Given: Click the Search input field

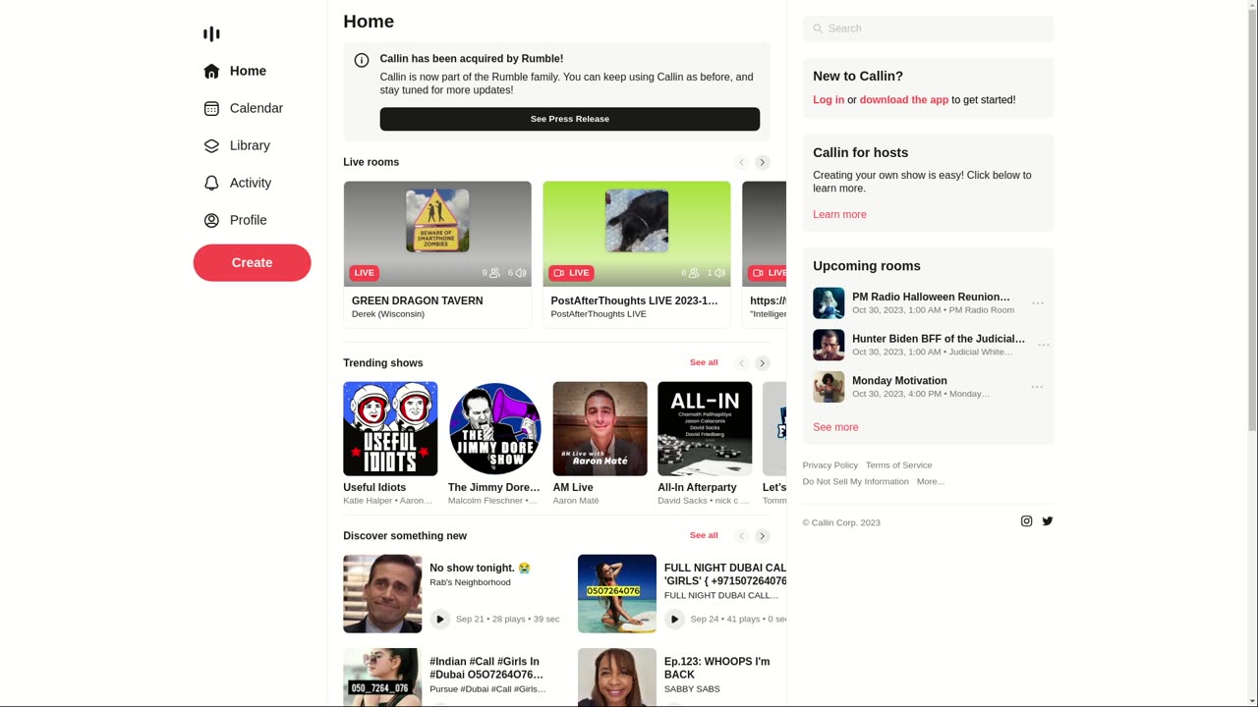Looking at the screenshot, I should (x=928, y=28).
